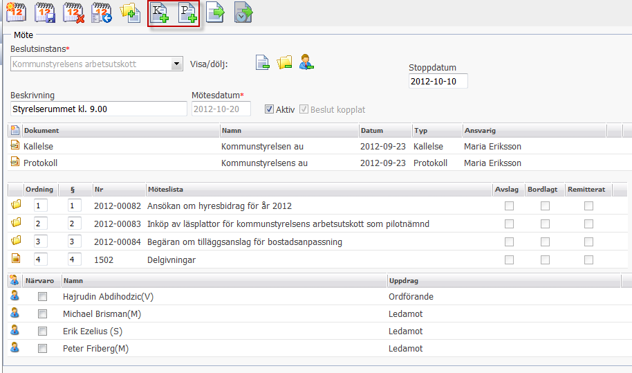Sort meeting list by Möteslista header
632x373 pixels.
pos(165,190)
